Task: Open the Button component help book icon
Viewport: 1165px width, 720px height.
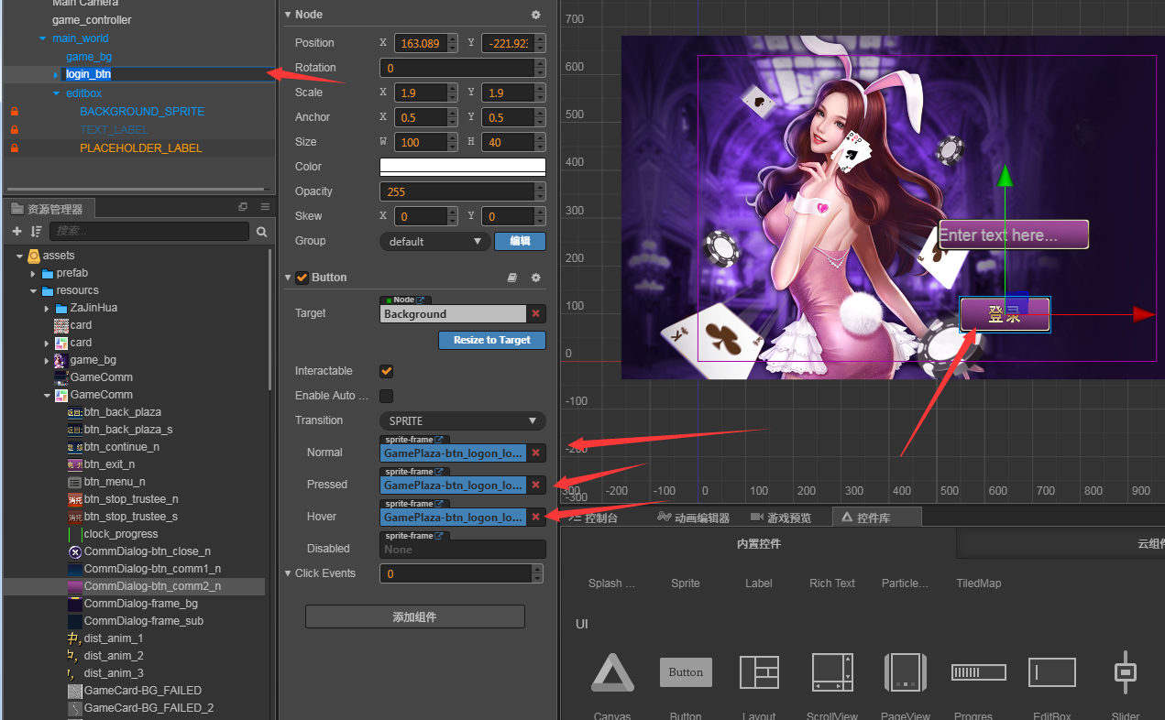Action: click(x=512, y=278)
